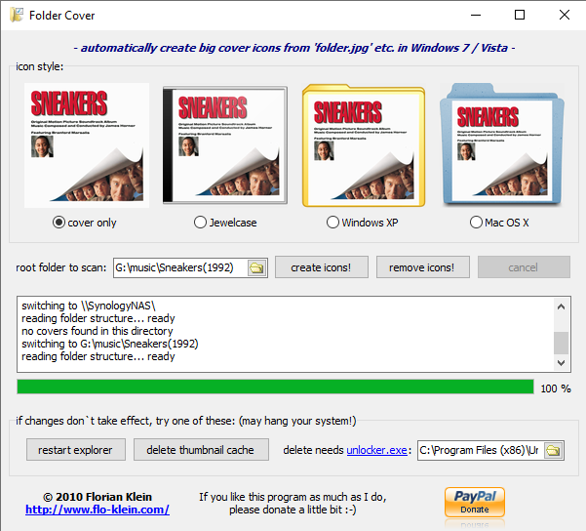Image resolution: width=586 pixels, height=531 pixels.
Task: Click the '© 2010 Florian Klein' text
Action: pyautogui.click(x=98, y=497)
